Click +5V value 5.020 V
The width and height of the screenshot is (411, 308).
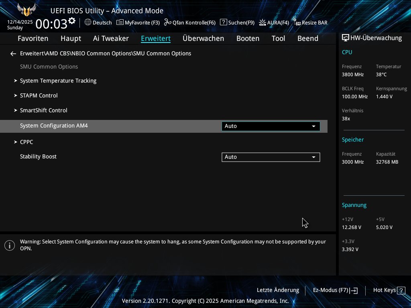coord(384,227)
